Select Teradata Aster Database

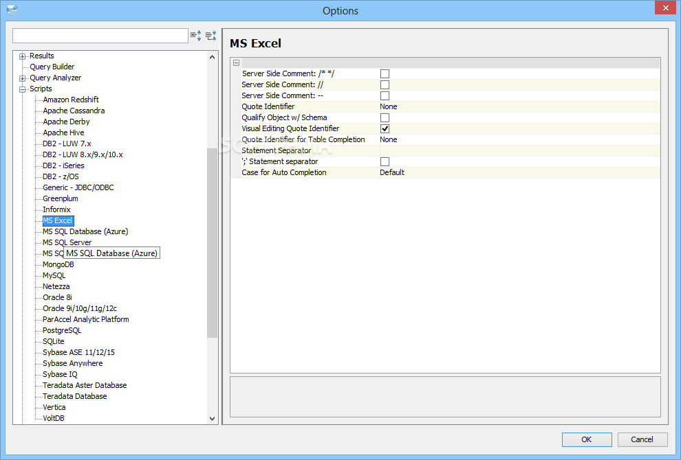(x=85, y=385)
